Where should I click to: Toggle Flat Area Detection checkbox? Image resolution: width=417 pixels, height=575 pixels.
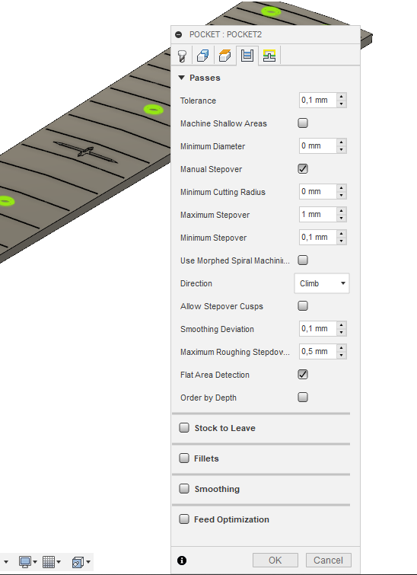[303, 375]
